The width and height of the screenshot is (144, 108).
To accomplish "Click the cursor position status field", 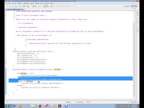I will tap(89, 102).
